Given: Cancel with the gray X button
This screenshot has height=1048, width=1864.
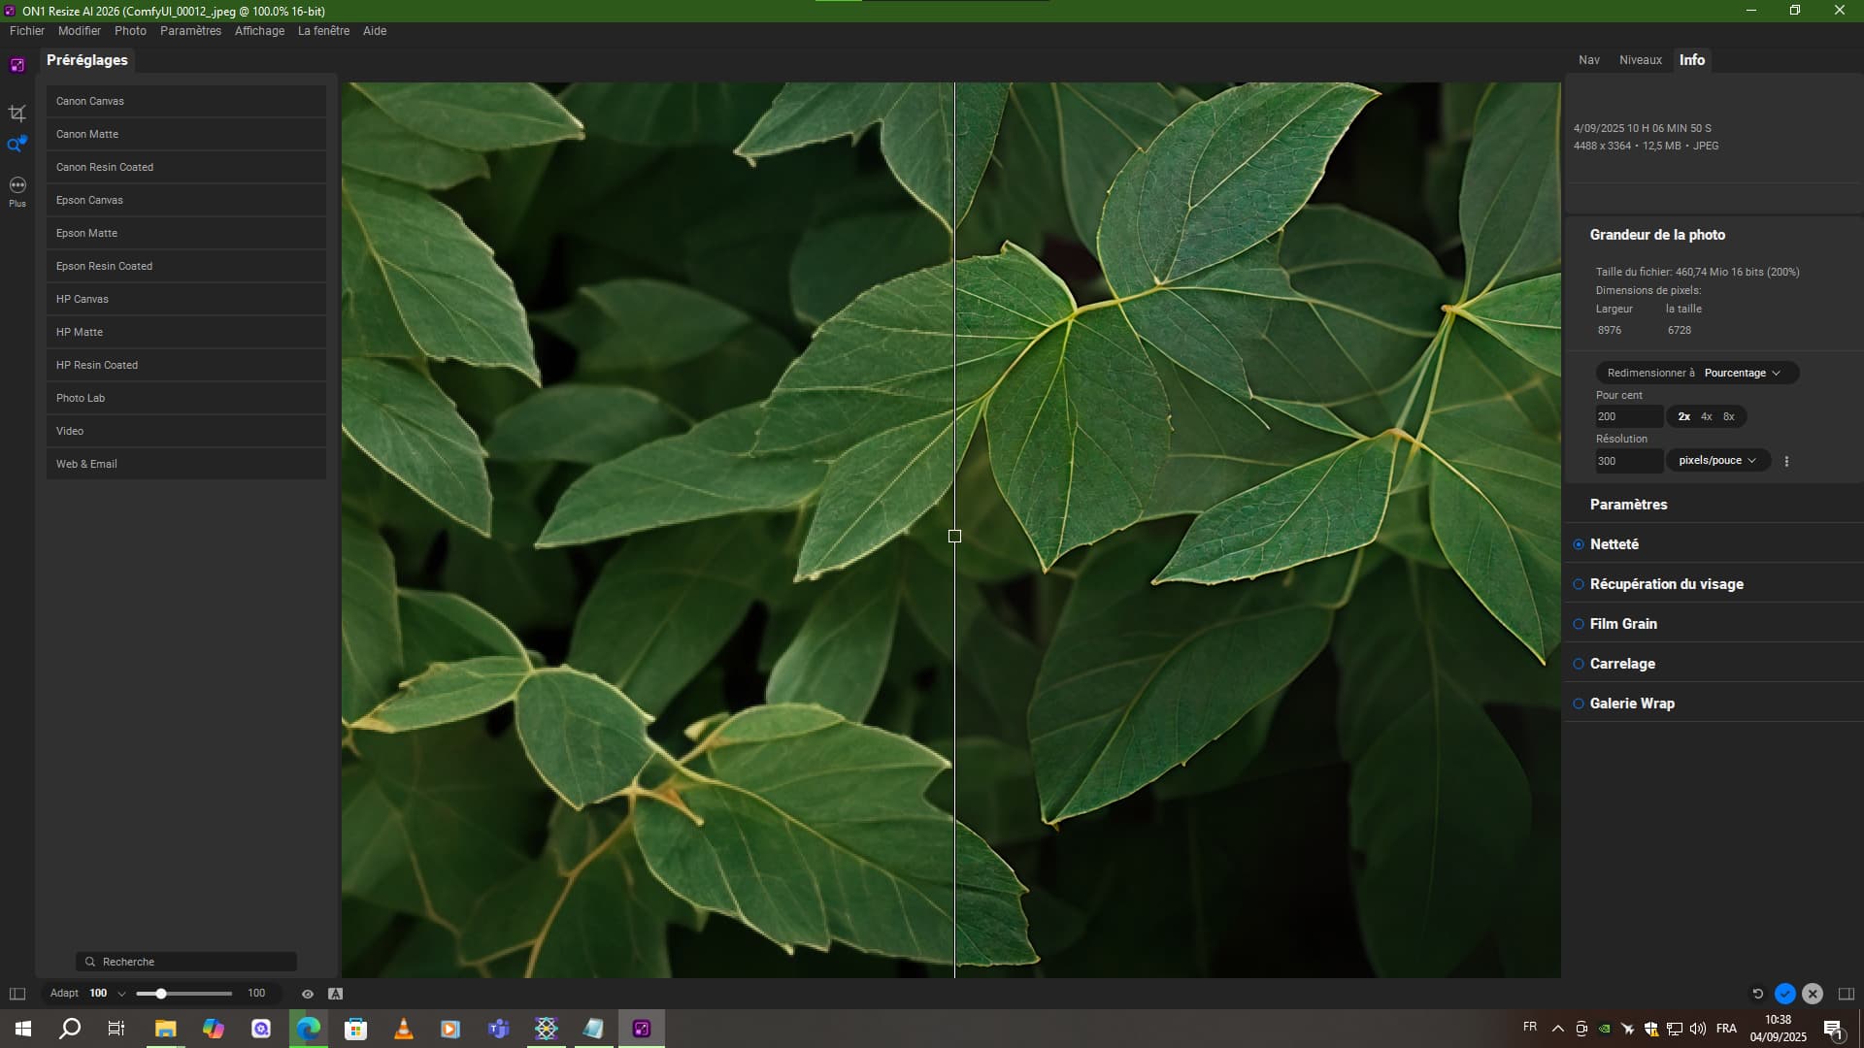Looking at the screenshot, I should point(1813,994).
